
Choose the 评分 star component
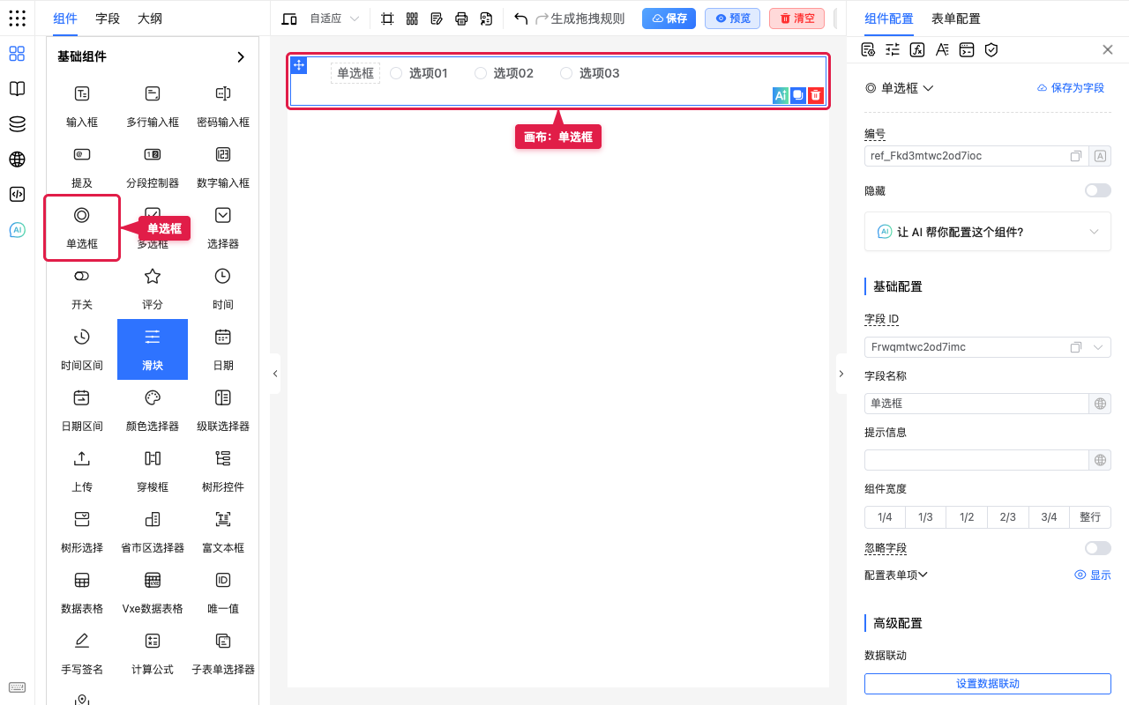[153, 288]
